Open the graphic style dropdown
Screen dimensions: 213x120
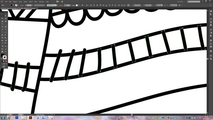(79, 5)
